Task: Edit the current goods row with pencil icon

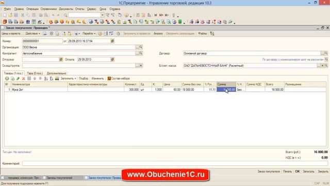Action: (18, 79)
